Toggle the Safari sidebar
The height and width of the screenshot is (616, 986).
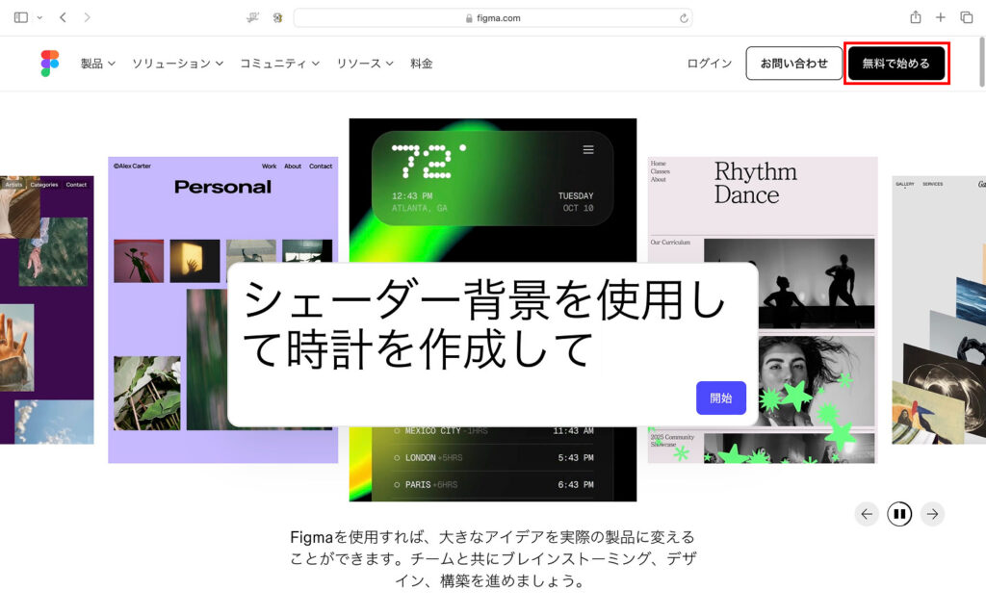point(21,17)
